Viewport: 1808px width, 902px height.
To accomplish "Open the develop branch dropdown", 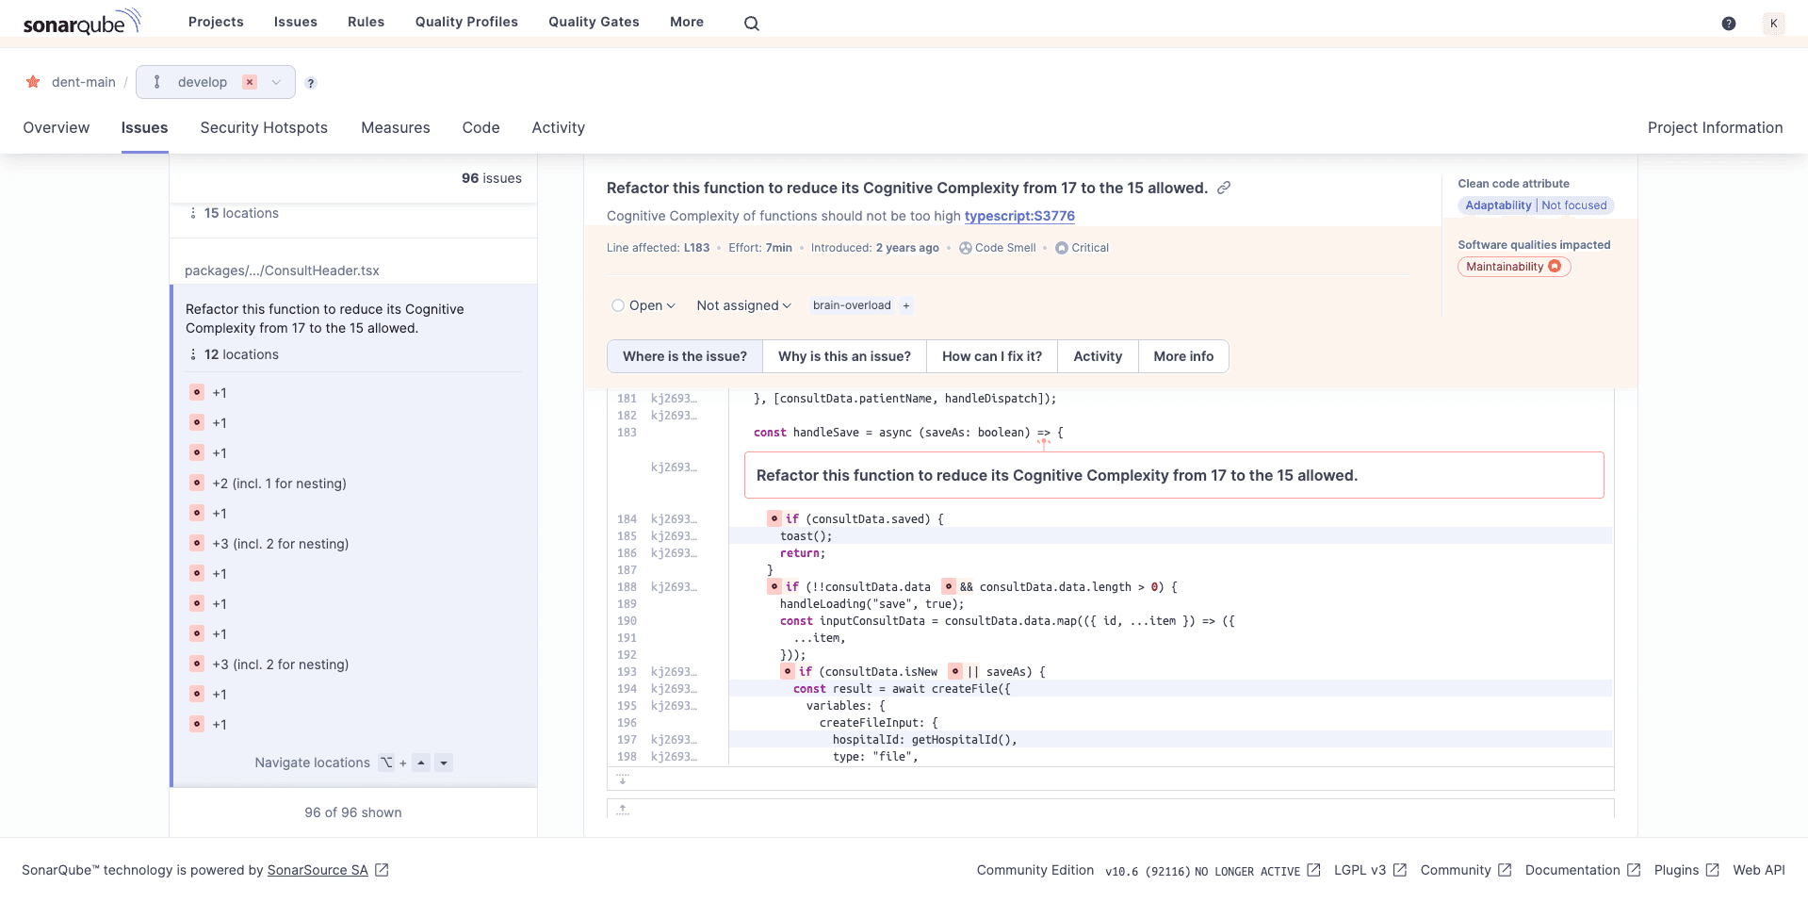I will tap(216, 82).
